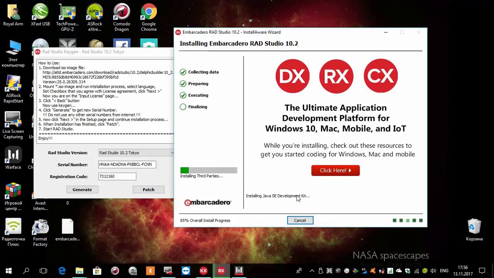Open taskbar search magnifier

point(26,271)
